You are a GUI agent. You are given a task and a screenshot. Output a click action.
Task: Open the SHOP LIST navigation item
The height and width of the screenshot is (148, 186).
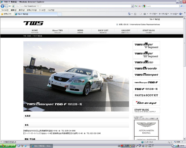(x=103, y=31)
